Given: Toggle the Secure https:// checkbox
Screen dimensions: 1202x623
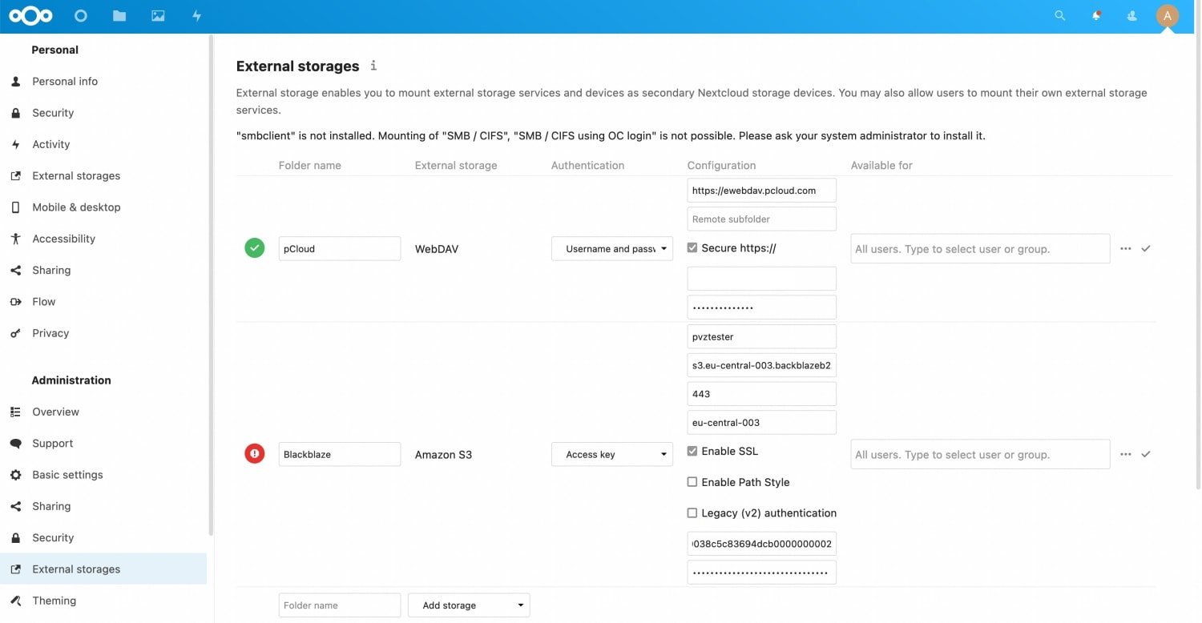Looking at the screenshot, I should click(692, 248).
